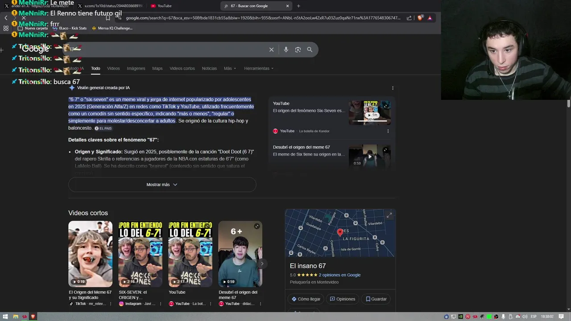Screen dimensions: 571x321
Task: Open the Nueva carpeta bookmarks folder
Action: point(33,28)
